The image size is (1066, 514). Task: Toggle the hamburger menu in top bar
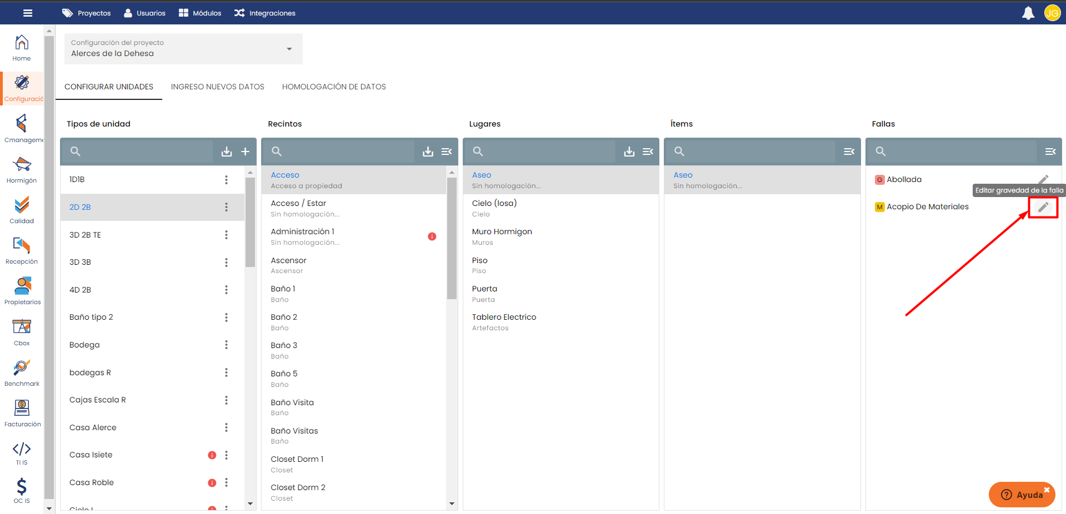pyautogui.click(x=28, y=13)
